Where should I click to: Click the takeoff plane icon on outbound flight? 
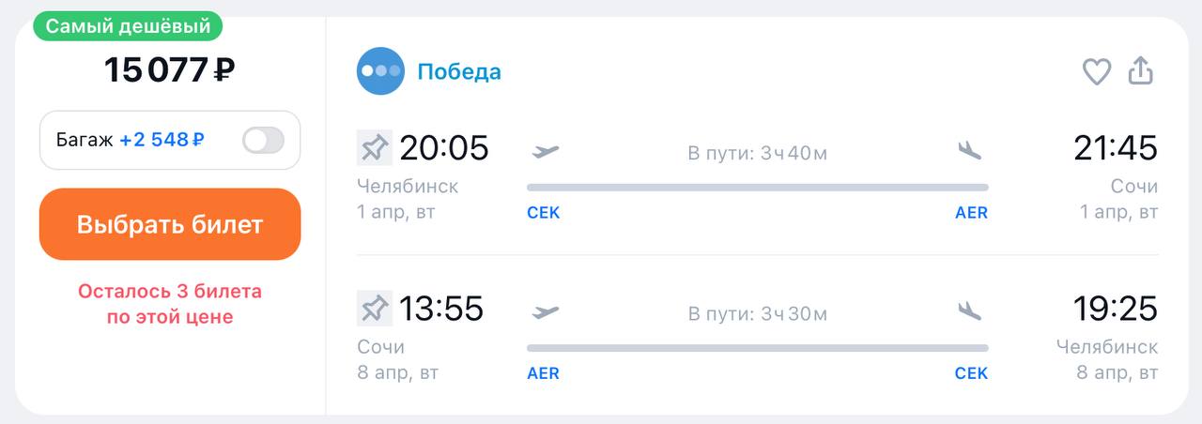(546, 150)
